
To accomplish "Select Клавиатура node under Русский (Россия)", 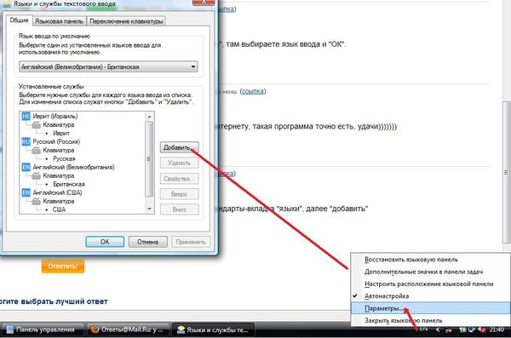I will pos(59,150).
